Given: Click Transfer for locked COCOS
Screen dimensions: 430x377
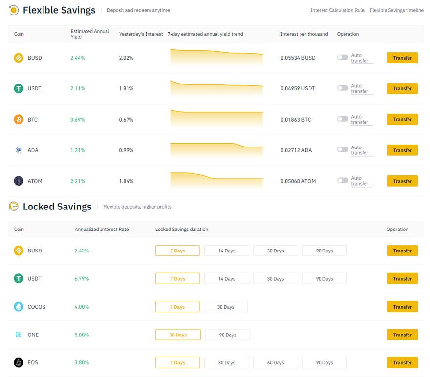Looking at the screenshot, I should pyautogui.click(x=402, y=307).
